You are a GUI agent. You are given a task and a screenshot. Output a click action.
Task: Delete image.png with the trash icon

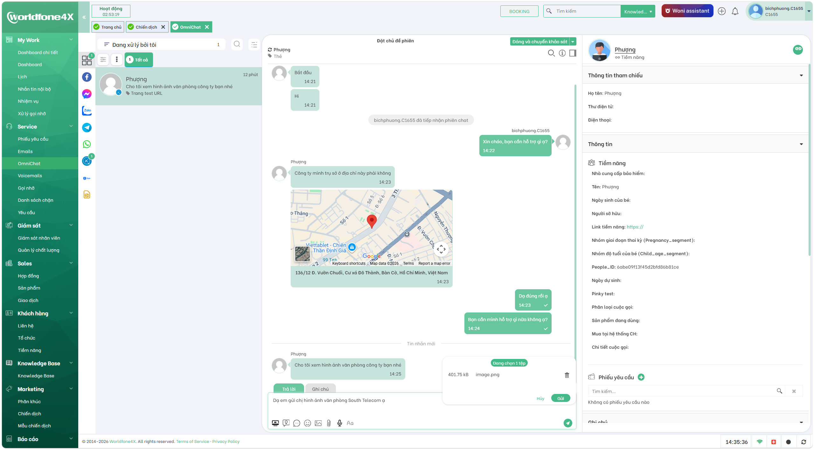[x=567, y=375]
